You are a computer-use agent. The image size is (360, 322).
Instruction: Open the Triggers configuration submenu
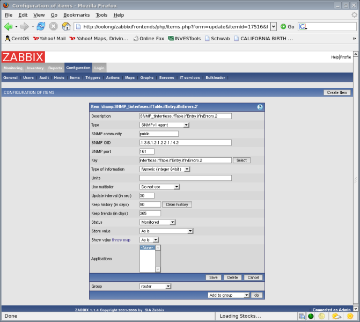click(x=93, y=78)
